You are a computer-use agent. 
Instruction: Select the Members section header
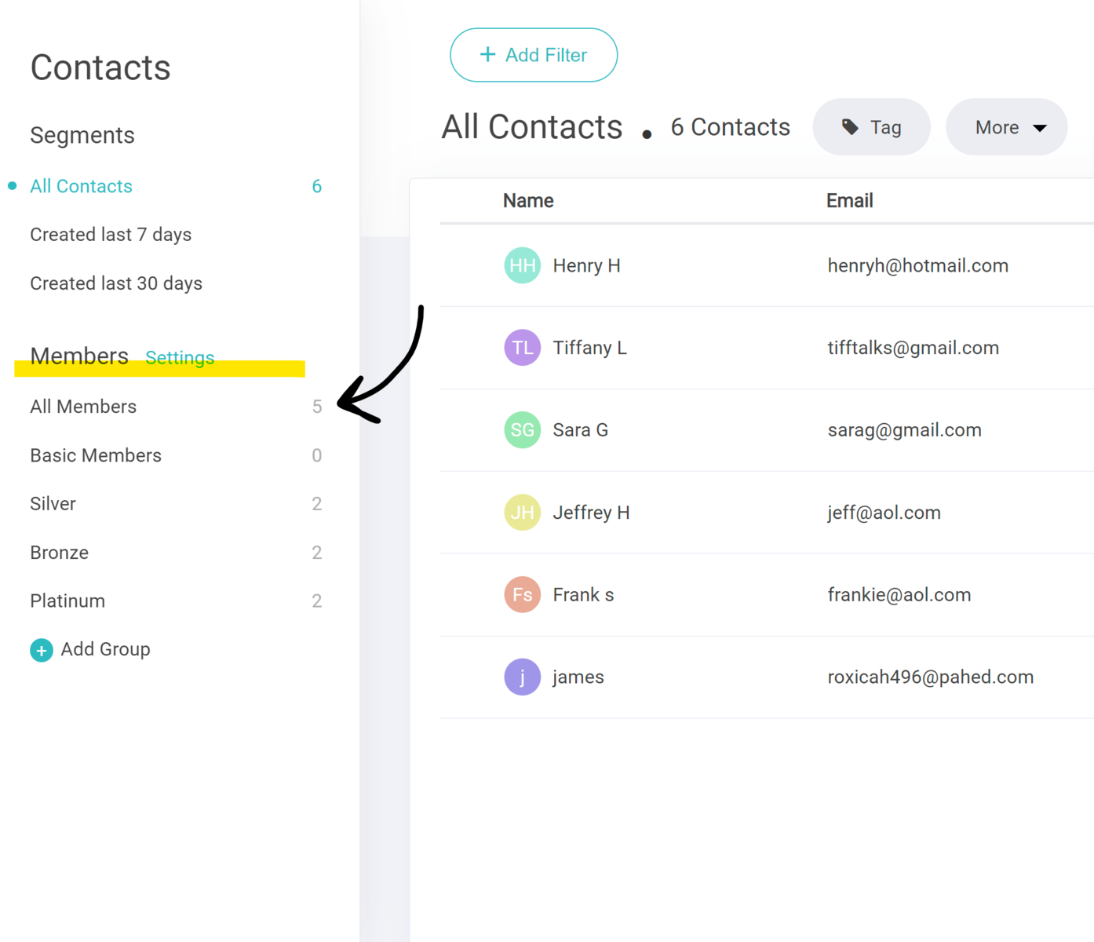78,356
